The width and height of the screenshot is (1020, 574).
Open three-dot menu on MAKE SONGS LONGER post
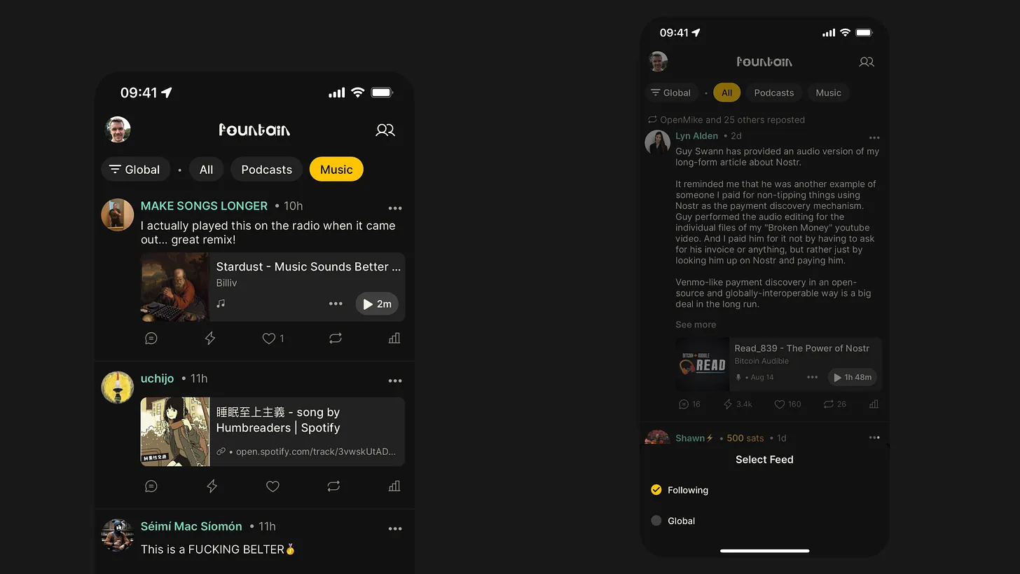tap(395, 208)
